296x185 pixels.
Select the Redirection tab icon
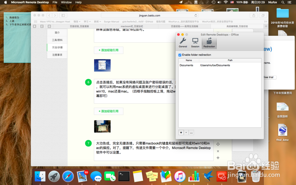209,42
